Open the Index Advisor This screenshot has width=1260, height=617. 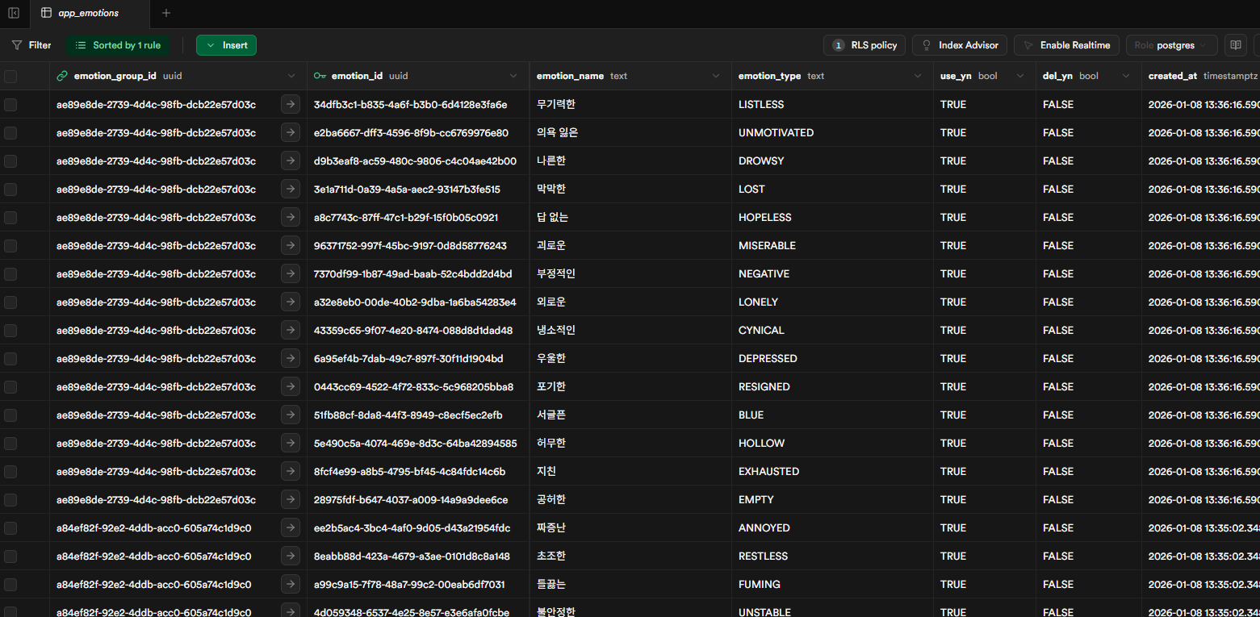tap(960, 45)
